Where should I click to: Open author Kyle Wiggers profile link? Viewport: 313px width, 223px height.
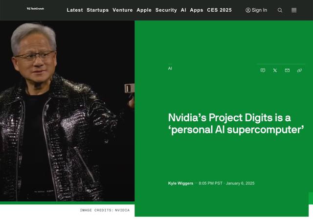point(180,183)
